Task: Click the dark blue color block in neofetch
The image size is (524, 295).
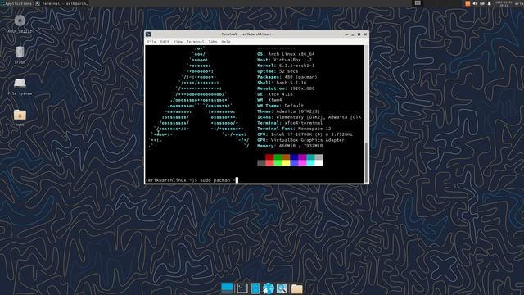Action: click(x=294, y=157)
